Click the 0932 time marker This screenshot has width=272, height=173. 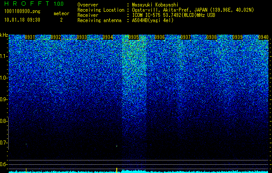pos(56,37)
